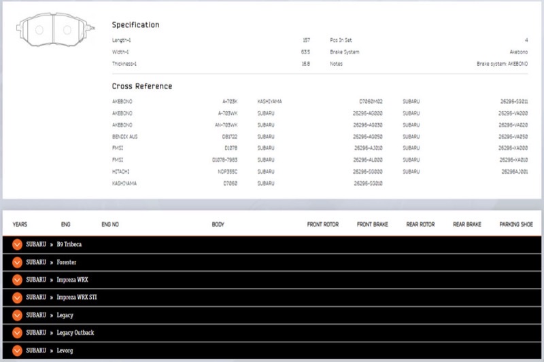544x362 pixels.
Task: Open the Legacy Outback model text
Action: pos(75,333)
